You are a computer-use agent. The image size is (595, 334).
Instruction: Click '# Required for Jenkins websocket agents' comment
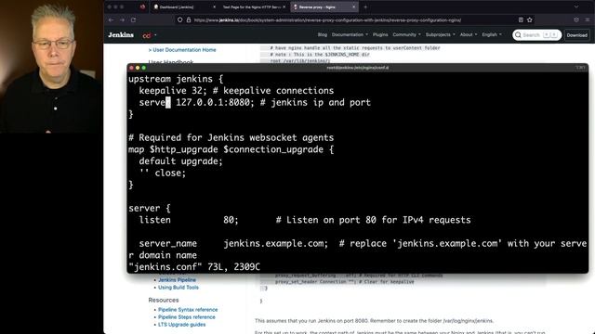(231, 137)
